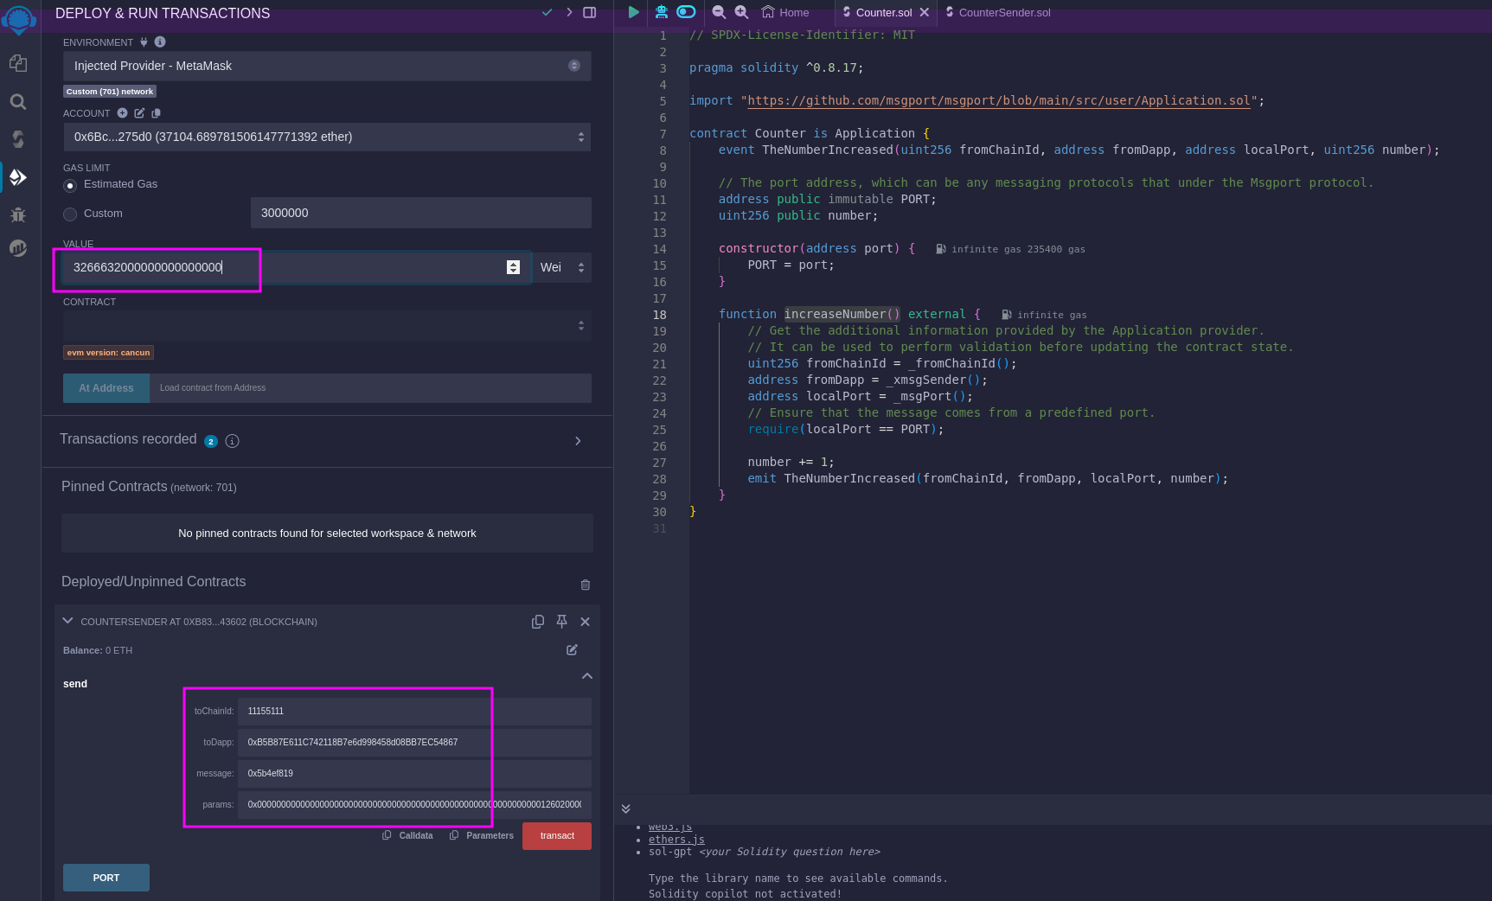
Task: Copy Calldata to clipboard
Action: point(407,835)
